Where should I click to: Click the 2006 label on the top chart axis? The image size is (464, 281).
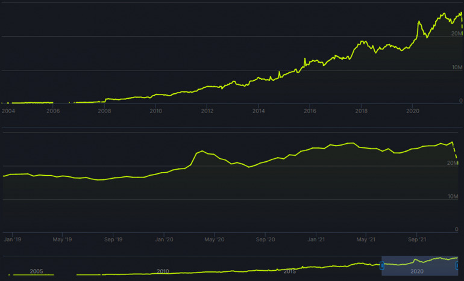[x=53, y=111]
